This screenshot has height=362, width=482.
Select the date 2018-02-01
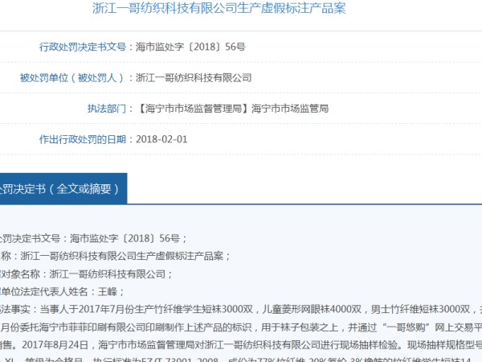161,139
